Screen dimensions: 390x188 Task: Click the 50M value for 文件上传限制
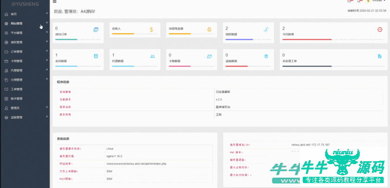109,171
